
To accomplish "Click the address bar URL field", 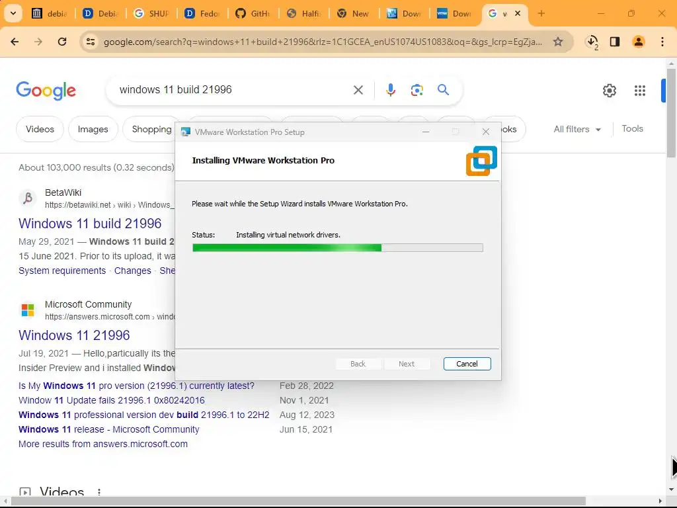I will pyautogui.click(x=323, y=42).
